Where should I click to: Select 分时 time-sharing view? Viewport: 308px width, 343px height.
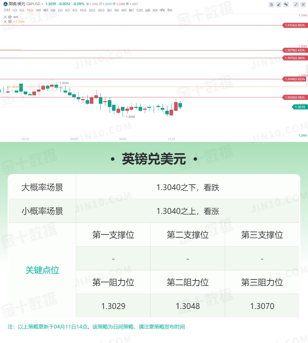click(6, 10)
